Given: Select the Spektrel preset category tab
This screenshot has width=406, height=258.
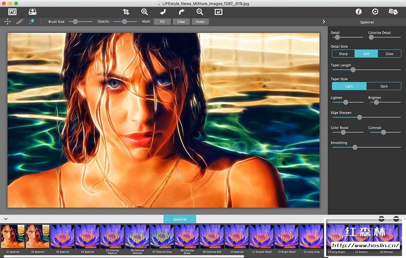Looking at the screenshot, I should tap(179, 219).
